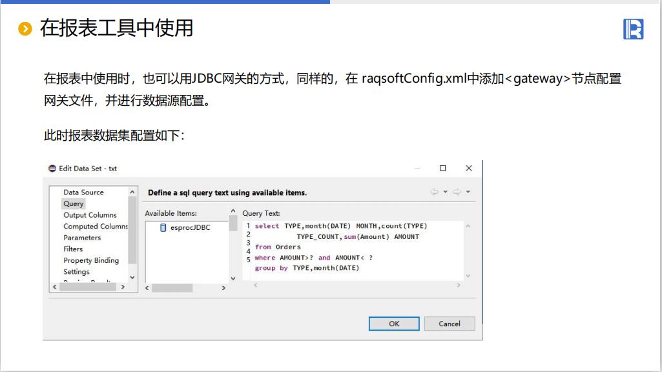
Task: Click the up arrow of the category list scrollbar
Action: 132,192
